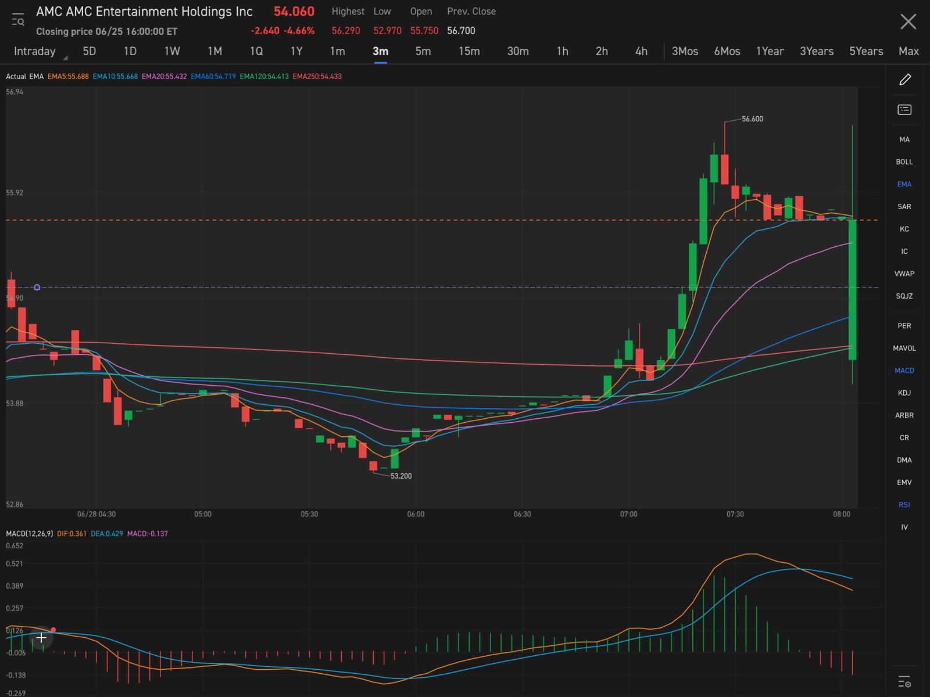Viewport: 930px width, 697px height.
Task: Tap the crosshair plus button
Action: (41, 638)
